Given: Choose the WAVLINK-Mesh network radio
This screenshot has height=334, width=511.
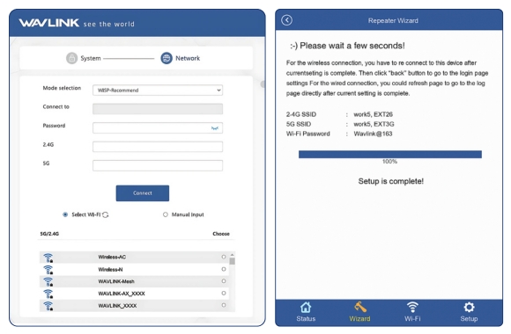Looking at the screenshot, I should tap(224, 281).
